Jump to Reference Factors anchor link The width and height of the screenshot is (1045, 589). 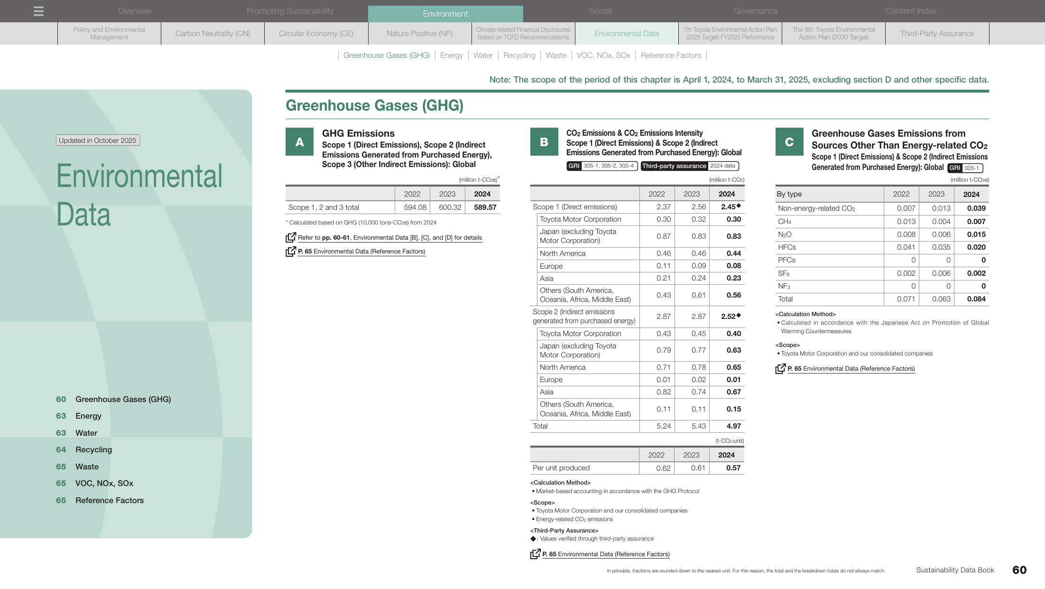pos(671,56)
